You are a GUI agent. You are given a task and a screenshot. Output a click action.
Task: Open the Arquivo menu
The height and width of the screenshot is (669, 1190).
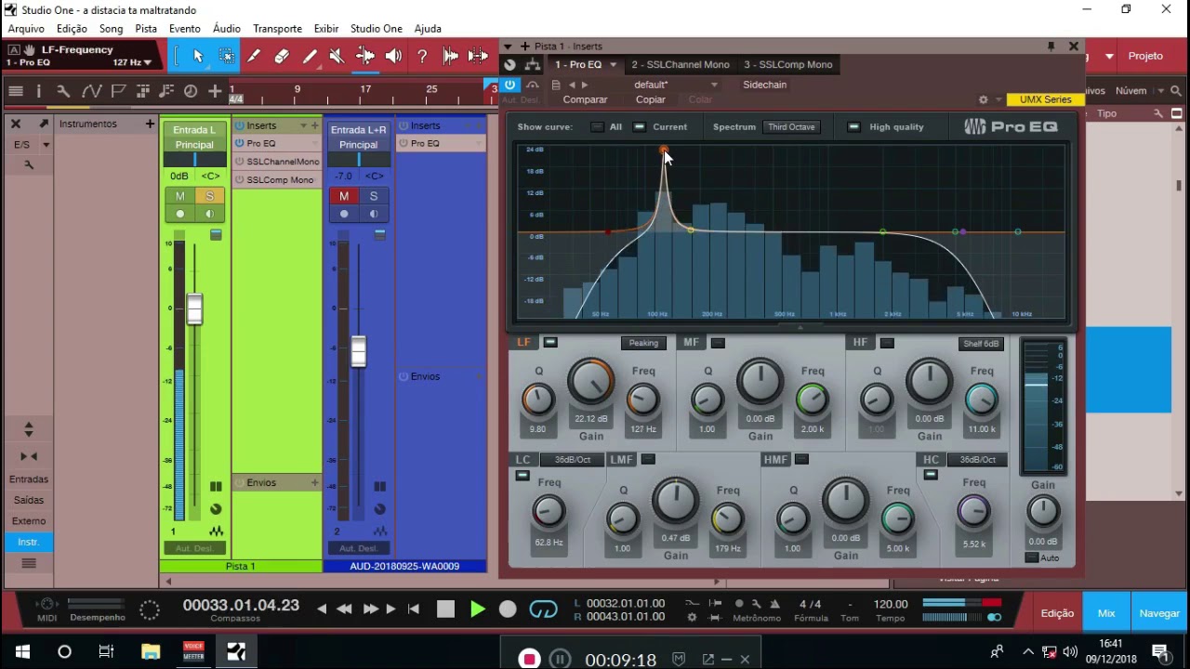[x=26, y=29]
